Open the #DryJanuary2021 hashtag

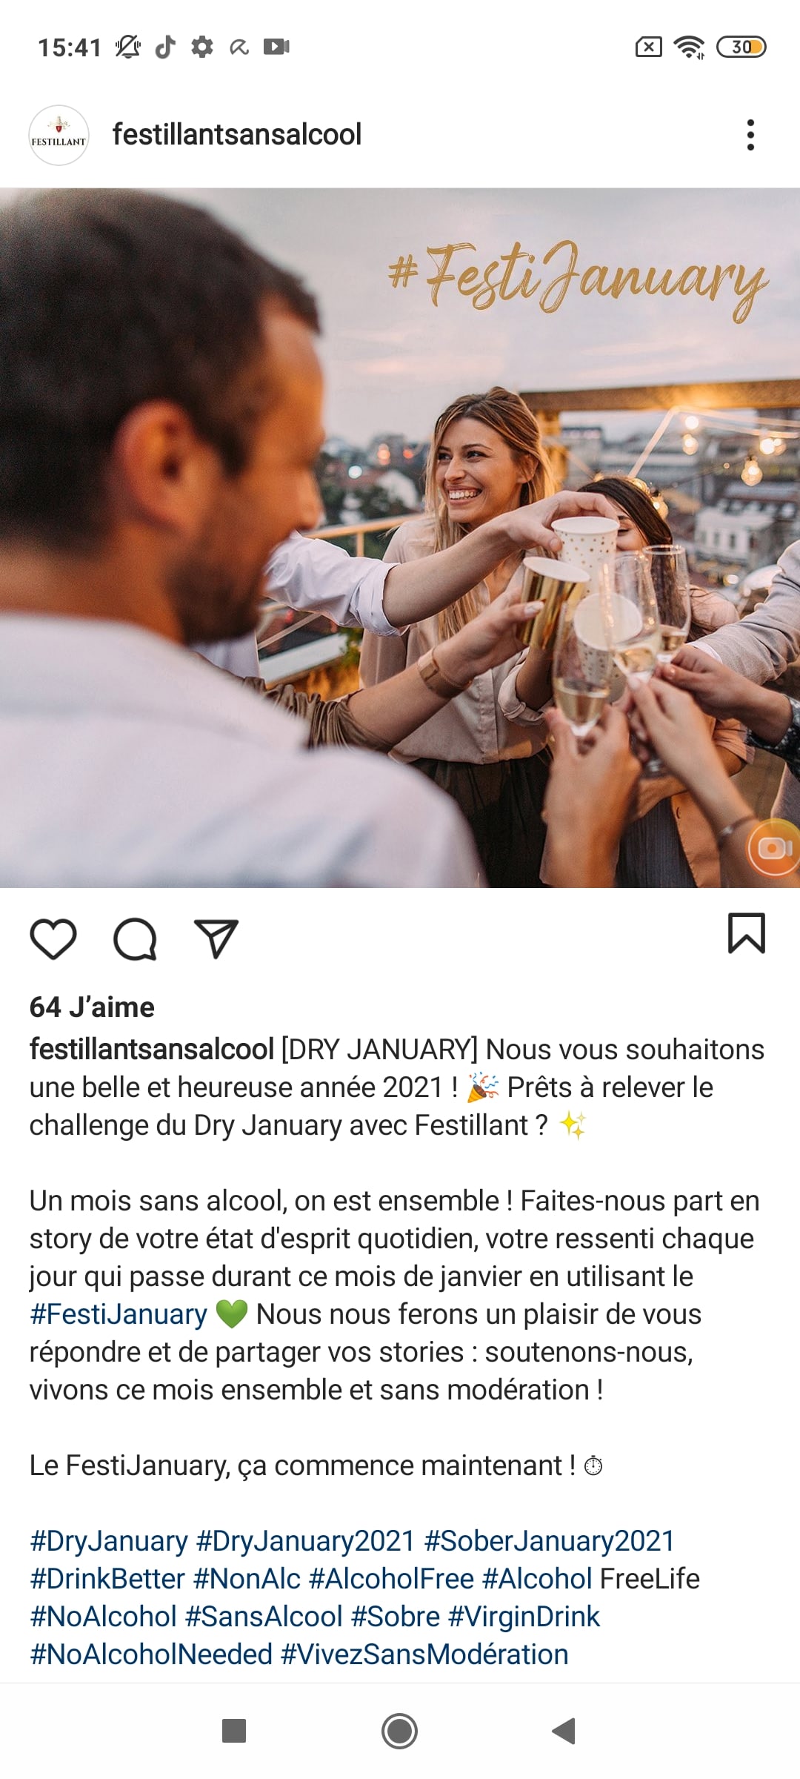click(305, 1541)
